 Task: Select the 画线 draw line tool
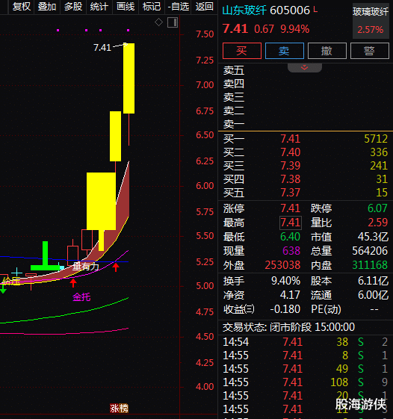tap(126, 7)
